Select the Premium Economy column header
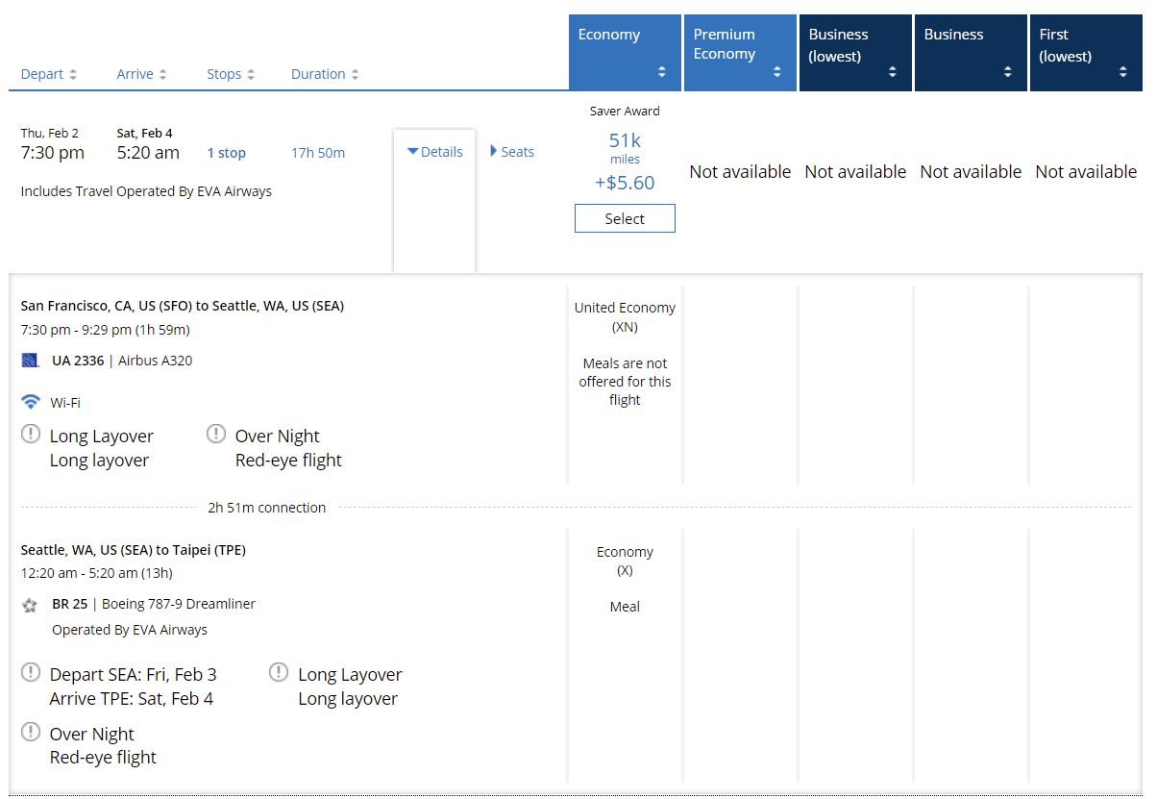Image resolution: width=1157 pixels, height=799 pixels. (x=740, y=53)
